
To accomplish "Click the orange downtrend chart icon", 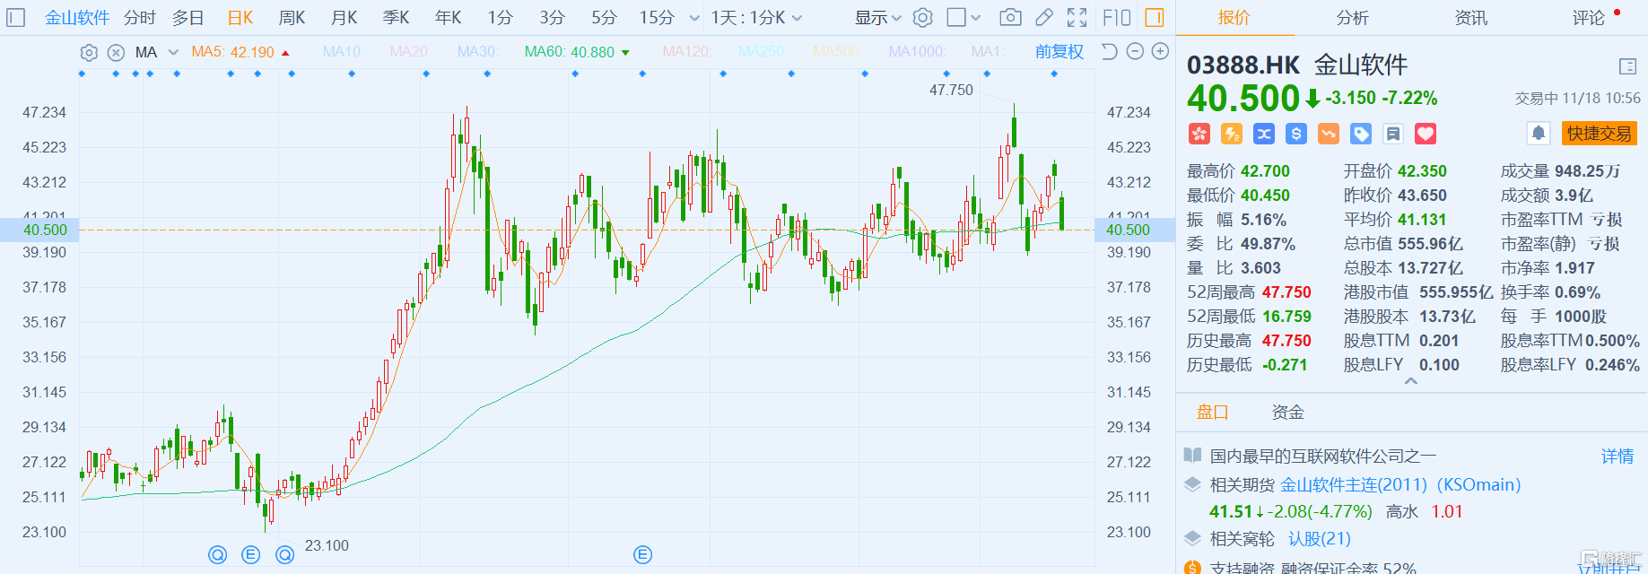I will (x=1329, y=134).
